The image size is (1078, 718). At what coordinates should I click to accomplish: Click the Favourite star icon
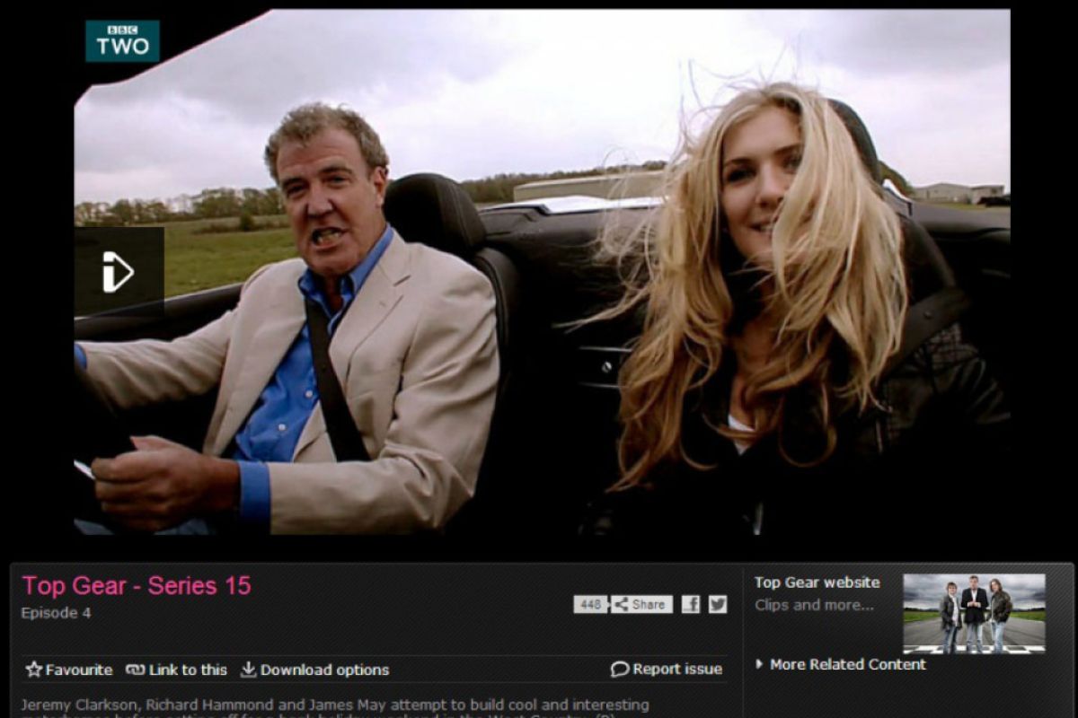pyautogui.click(x=34, y=670)
